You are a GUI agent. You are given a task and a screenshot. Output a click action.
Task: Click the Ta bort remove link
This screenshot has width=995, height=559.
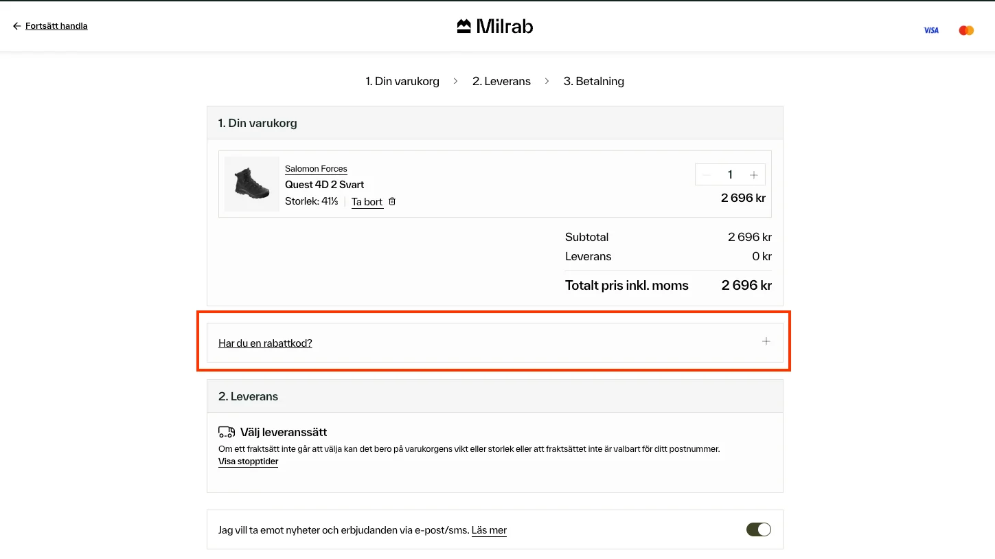pyautogui.click(x=367, y=202)
